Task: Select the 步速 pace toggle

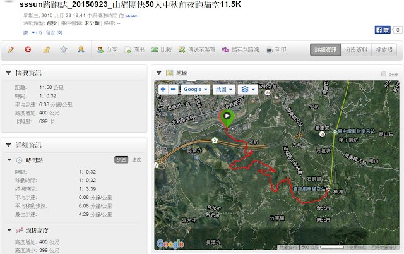Action: point(121,160)
